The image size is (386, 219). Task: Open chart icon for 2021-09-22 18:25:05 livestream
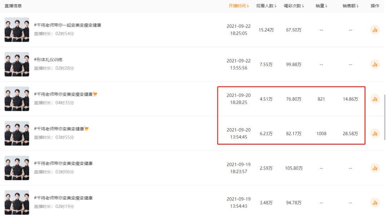pyautogui.click(x=375, y=30)
